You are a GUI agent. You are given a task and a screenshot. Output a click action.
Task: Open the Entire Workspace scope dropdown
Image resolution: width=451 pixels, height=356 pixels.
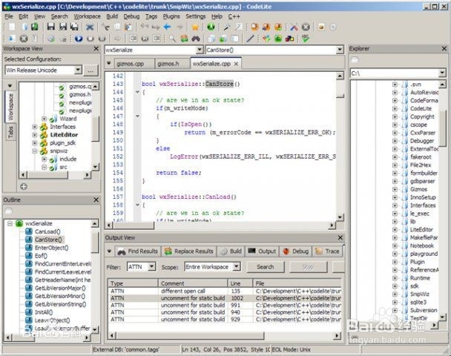(x=237, y=267)
